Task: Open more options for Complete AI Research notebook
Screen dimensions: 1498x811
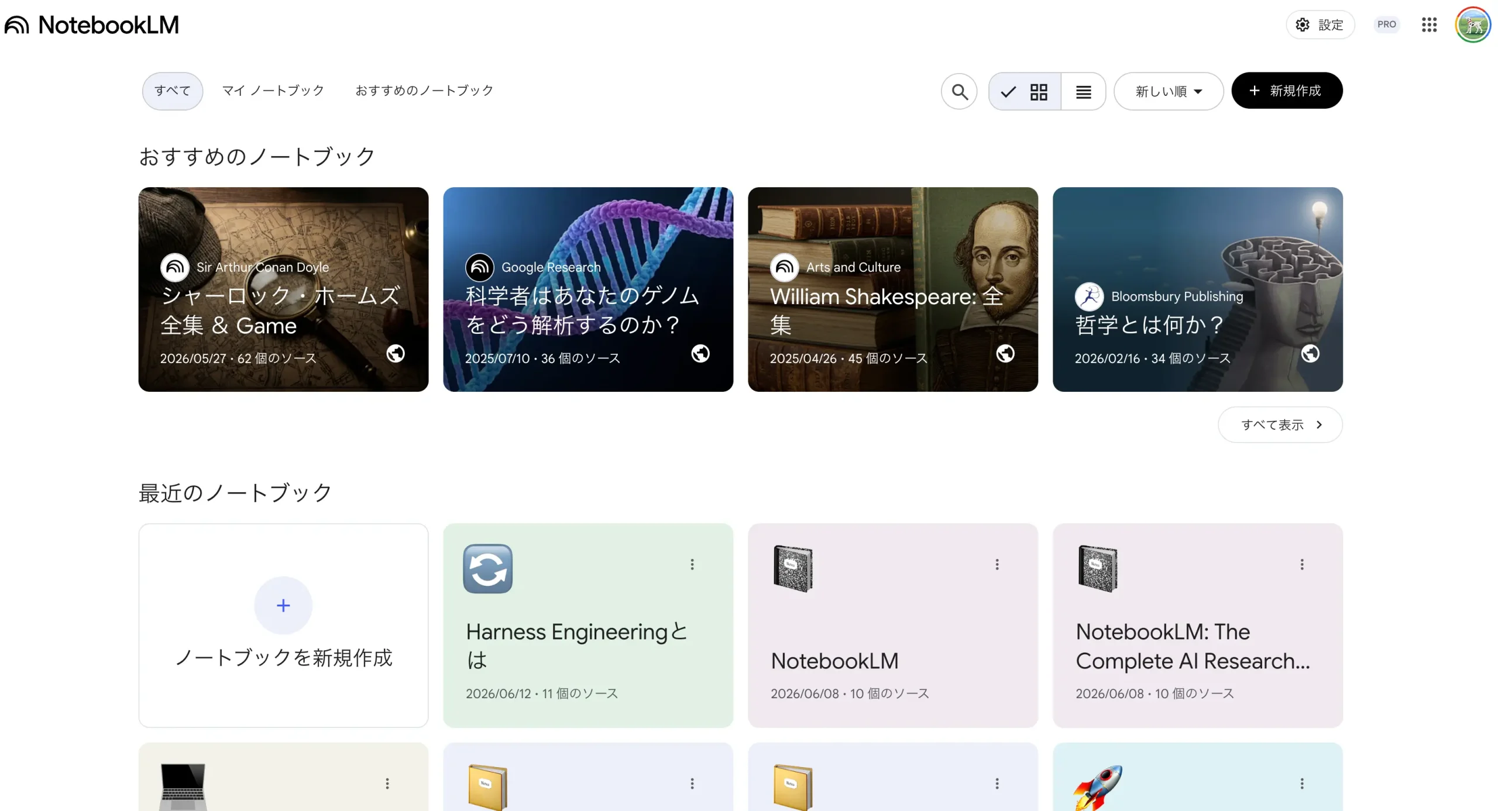Action: (1302, 564)
